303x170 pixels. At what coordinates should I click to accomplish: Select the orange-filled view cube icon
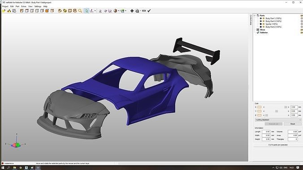(47, 11)
